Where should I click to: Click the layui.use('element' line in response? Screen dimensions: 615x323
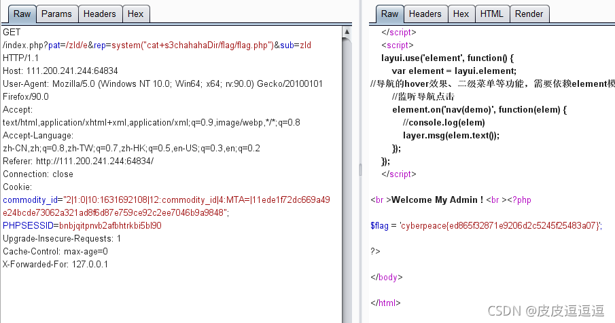tap(447, 58)
